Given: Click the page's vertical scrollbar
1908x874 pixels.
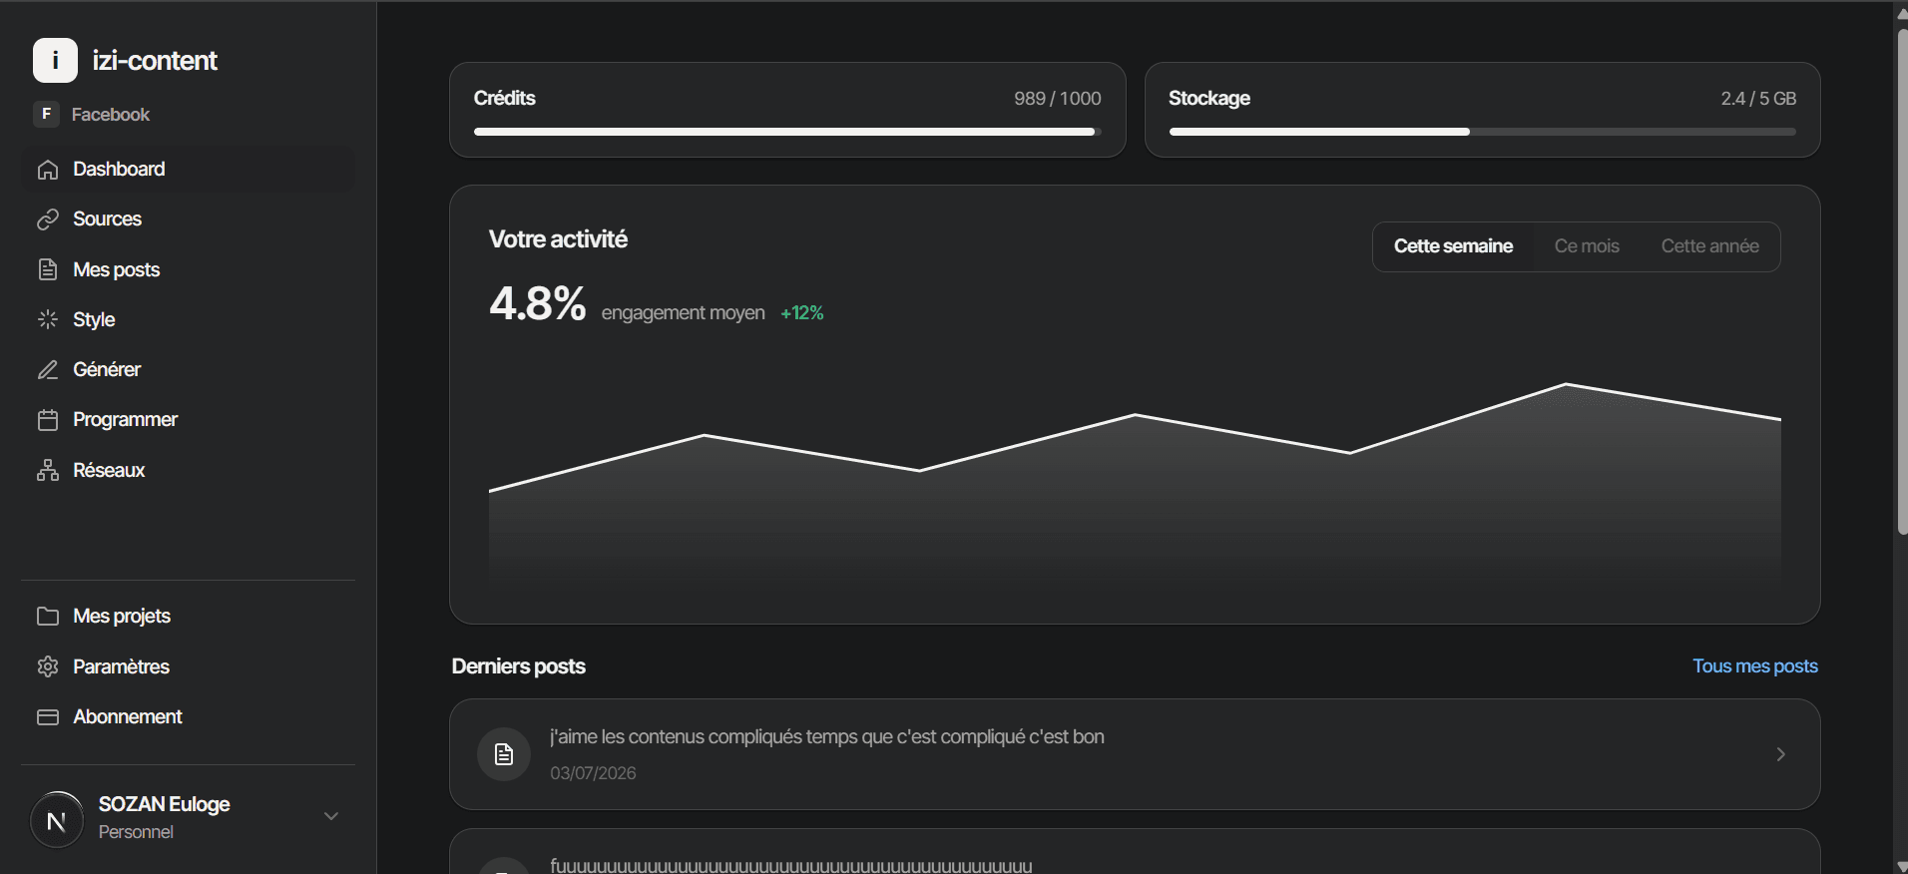Looking at the screenshot, I should tap(1902, 279).
